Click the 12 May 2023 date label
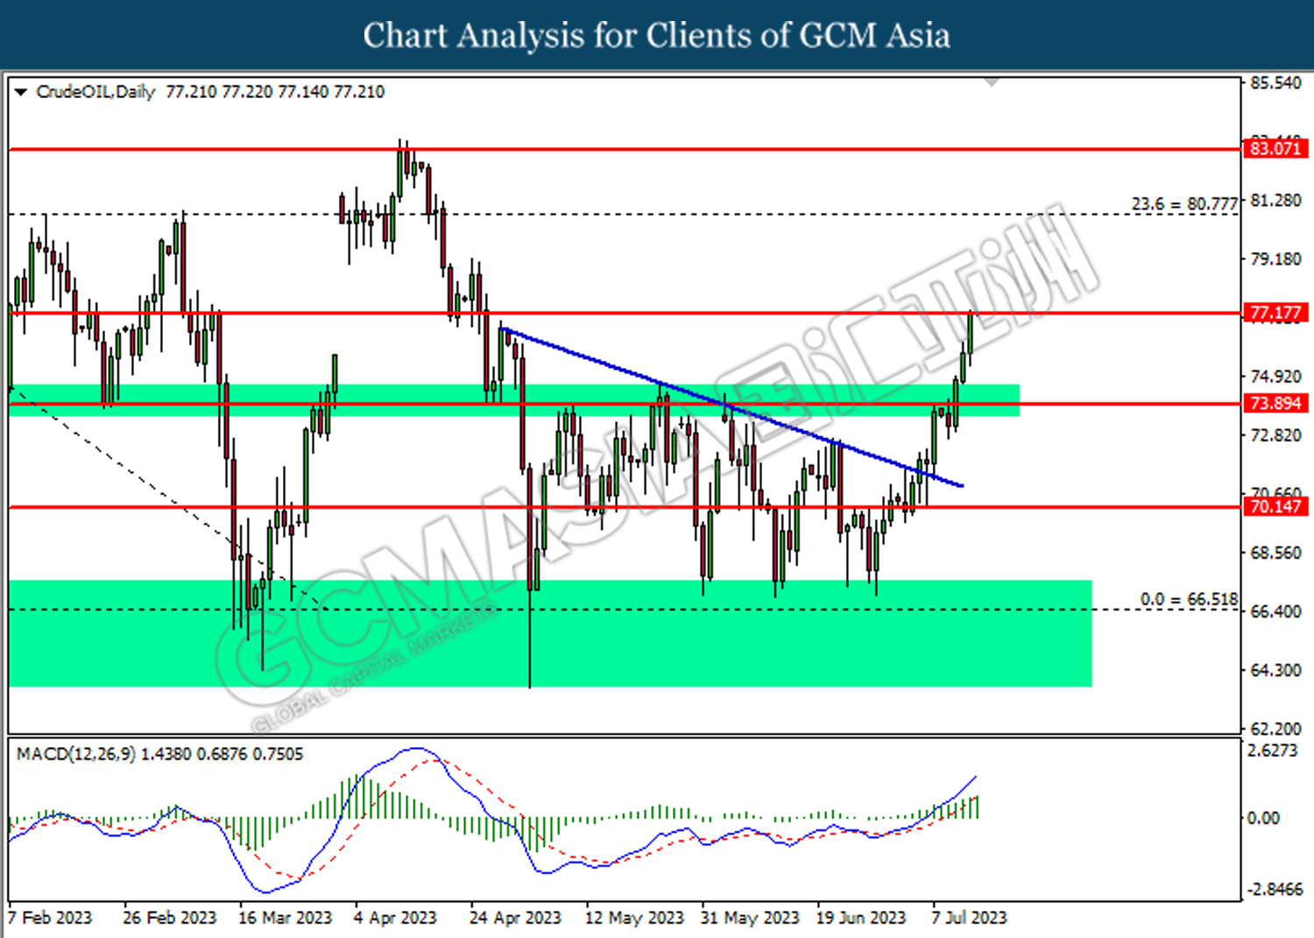 634,918
